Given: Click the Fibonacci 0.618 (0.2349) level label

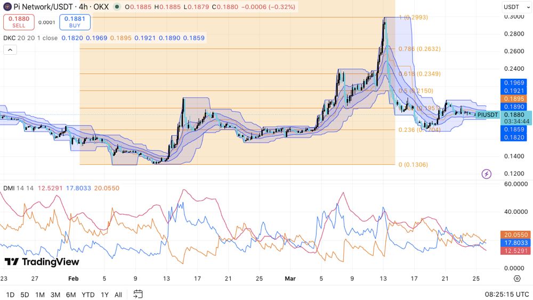Looking at the screenshot, I should (x=419, y=73).
